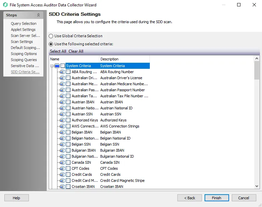Select Use Global Criteria Selection radio button
This screenshot has height=207, width=262.
(x=51, y=36)
